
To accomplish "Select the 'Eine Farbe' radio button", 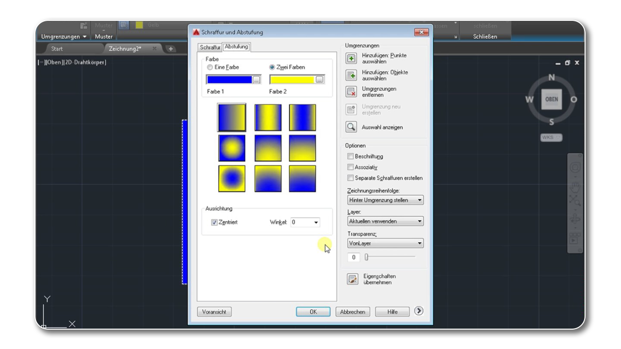I will pyautogui.click(x=210, y=68).
